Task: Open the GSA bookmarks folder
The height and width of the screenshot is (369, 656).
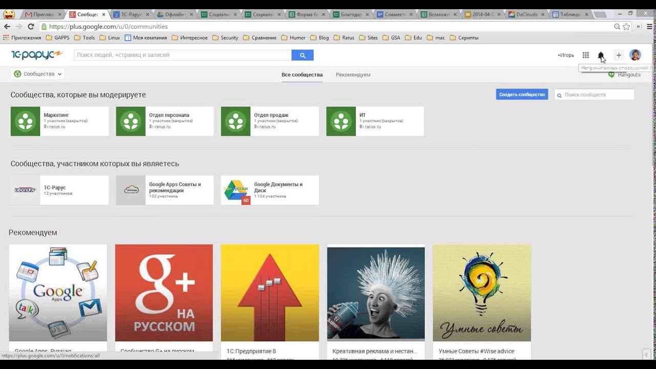Action: pyautogui.click(x=392, y=37)
